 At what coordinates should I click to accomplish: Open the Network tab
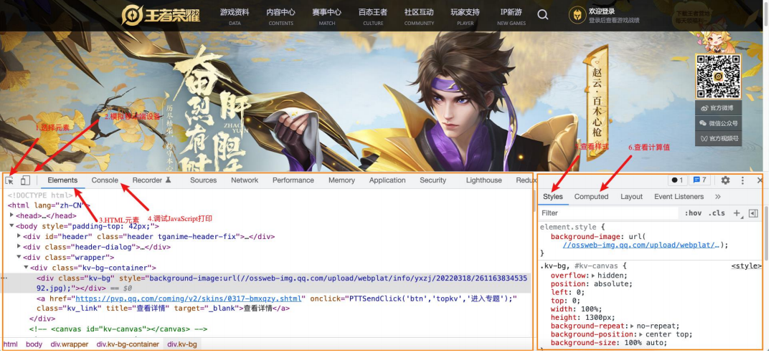(245, 180)
